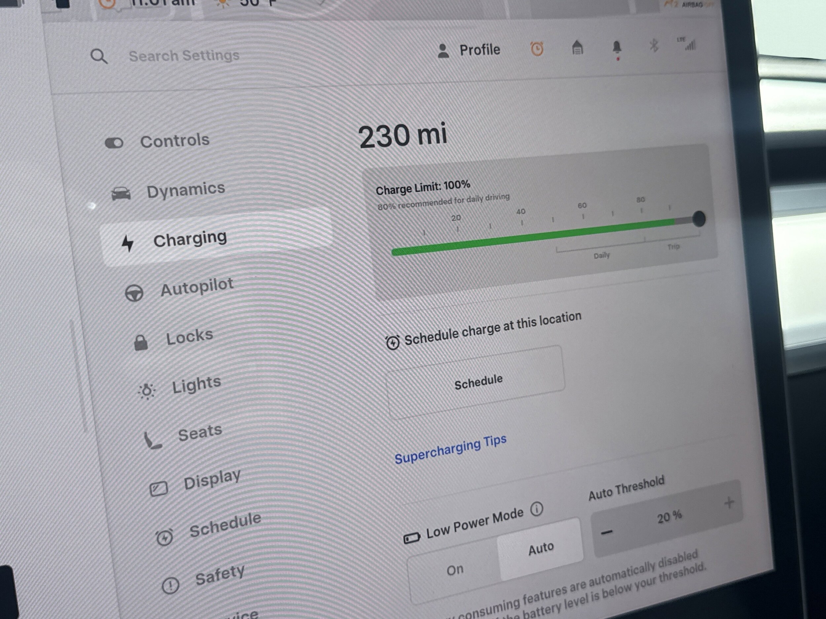Open the Controls settings menu
826x619 pixels.
click(174, 141)
